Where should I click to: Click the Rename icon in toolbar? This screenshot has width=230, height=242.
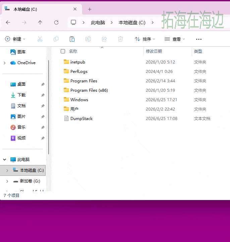pyautogui.click(x=88, y=39)
